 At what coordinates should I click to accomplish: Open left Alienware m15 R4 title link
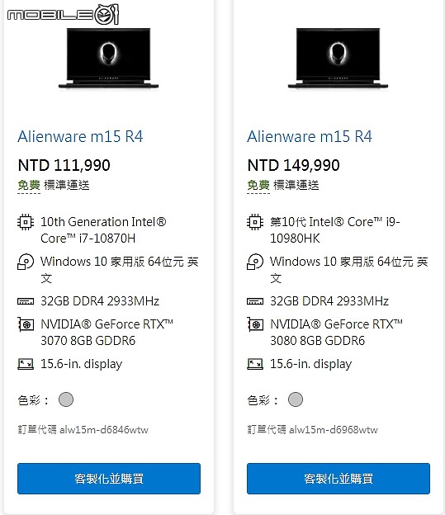click(x=80, y=136)
